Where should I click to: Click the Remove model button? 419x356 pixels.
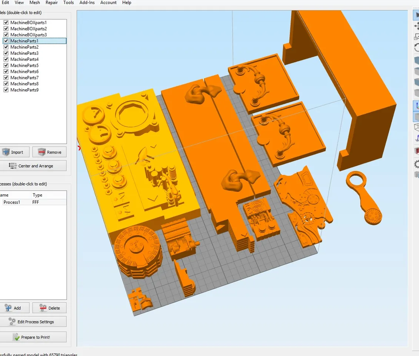49,152
